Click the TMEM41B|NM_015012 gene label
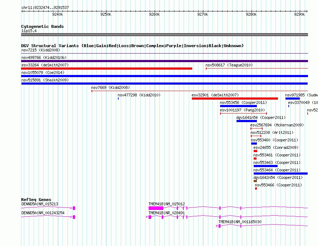The width and height of the screenshot is (318, 246). coord(167,204)
